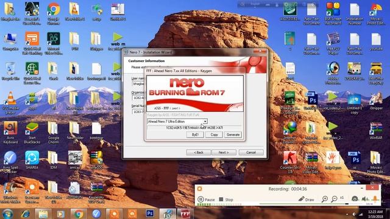The height and width of the screenshot is (219, 390).
Task: Open iStripper desktop shortcut
Action: 376,102
